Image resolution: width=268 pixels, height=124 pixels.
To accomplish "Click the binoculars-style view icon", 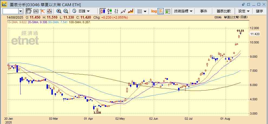I will click(36, 11).
